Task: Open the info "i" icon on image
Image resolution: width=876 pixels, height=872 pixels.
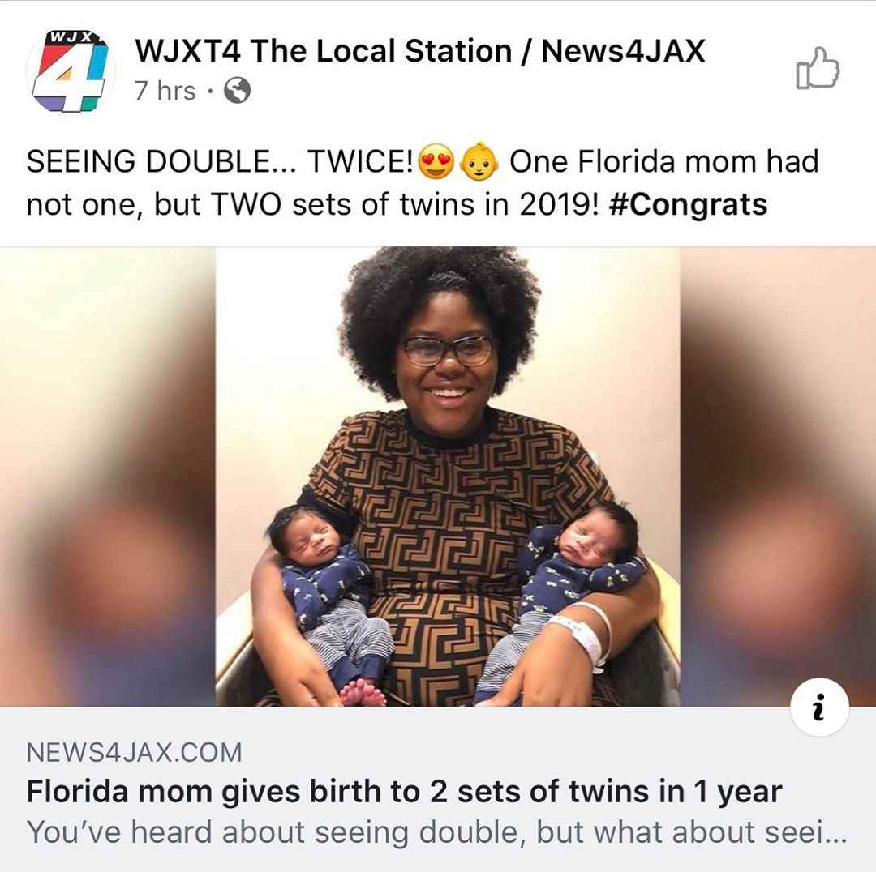Action: [819, 707]
